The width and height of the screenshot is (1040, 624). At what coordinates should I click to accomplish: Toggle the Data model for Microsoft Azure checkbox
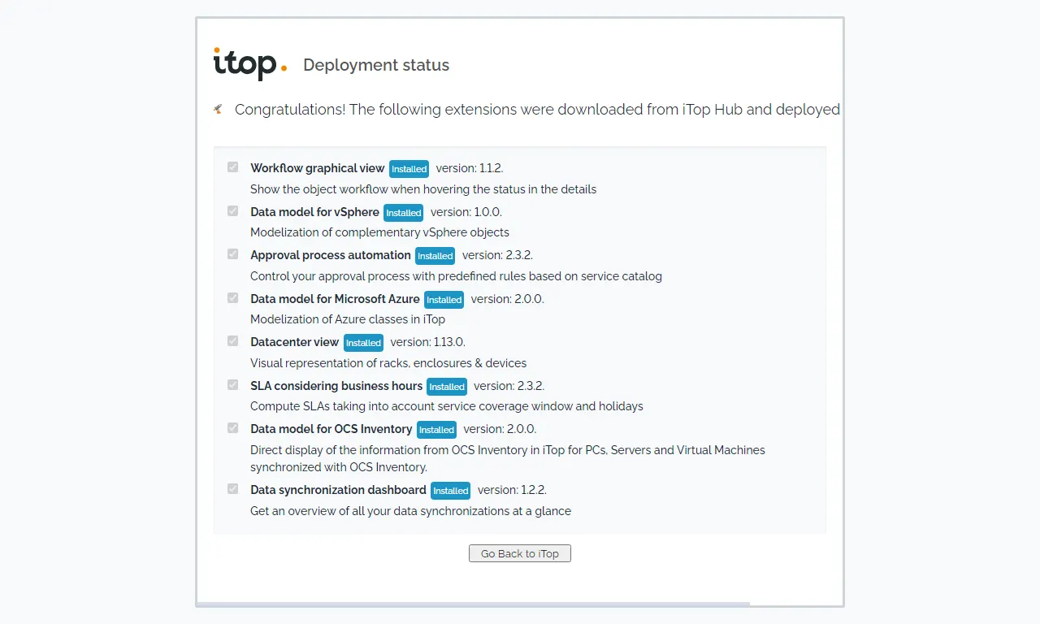[x=233, y=298]
